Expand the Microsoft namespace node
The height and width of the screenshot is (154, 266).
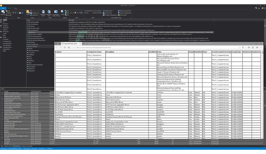tap(1, 31)
